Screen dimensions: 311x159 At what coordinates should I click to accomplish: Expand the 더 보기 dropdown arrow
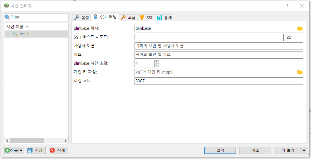(x=304, y=150)
